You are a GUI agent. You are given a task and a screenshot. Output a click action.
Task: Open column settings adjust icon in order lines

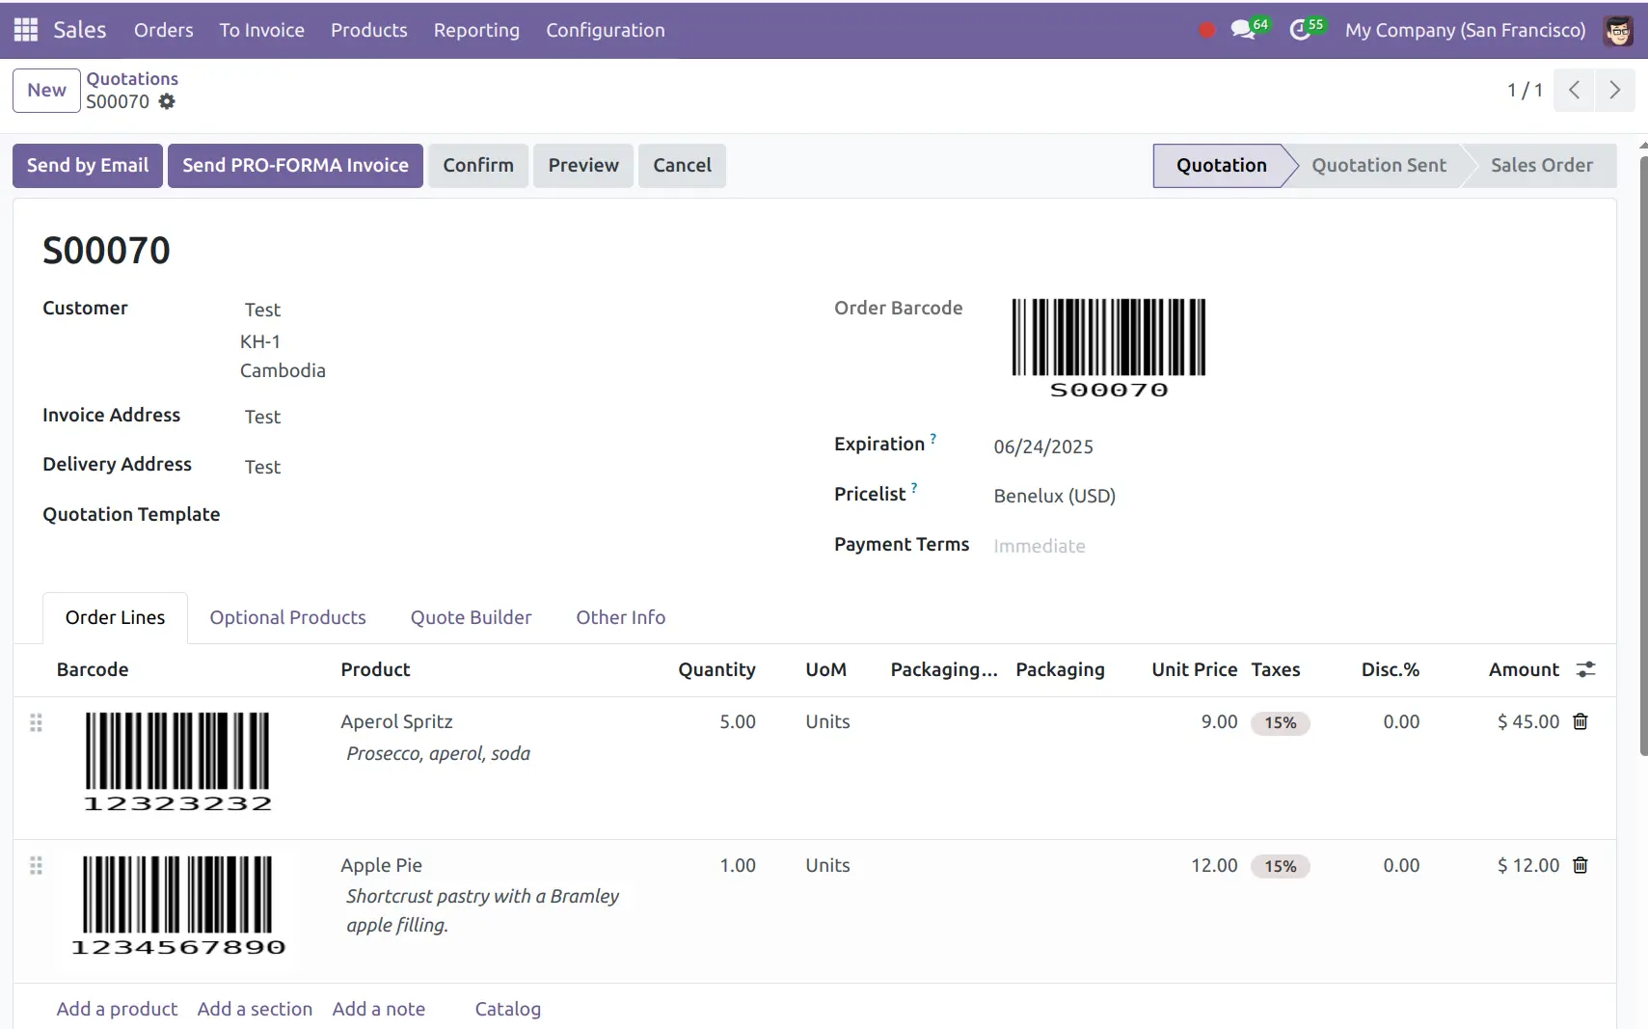(x=1585, y=669)
